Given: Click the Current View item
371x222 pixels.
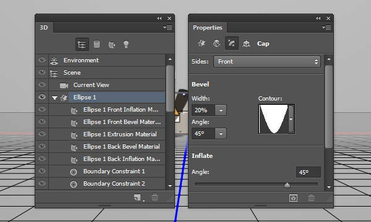Looking at the screenshot, I should click(x=91, y=85).
